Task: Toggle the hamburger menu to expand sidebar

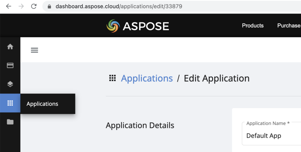Action: click(34, 50)
